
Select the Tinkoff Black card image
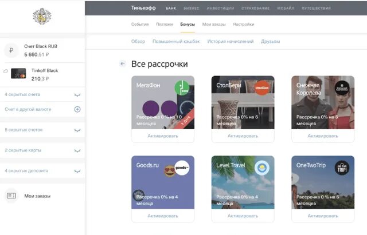[x=18, y=74]
